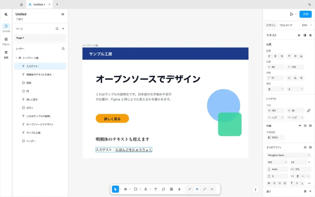This screenshot has width=315, height=197.
Task: Open the 変数 sidebar panel
Action: click(6, 54)
